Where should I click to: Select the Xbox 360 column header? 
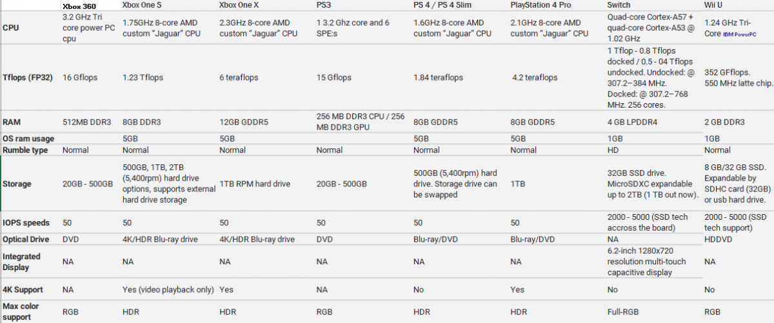tap(79, 6)
